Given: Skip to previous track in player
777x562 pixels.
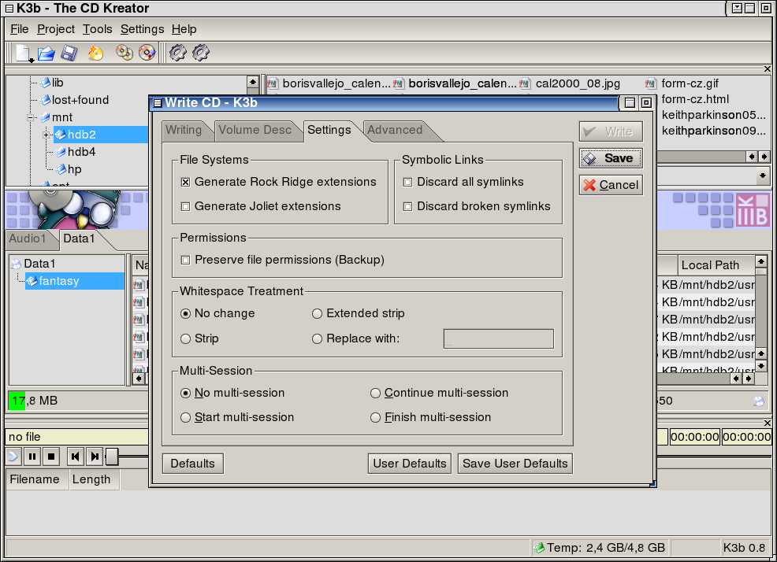Looking at the screenshot, I should (x=75, y=457).
